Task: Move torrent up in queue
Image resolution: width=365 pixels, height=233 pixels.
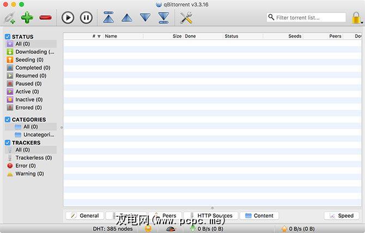Action: pyautogui.click(x=127, y=18)
